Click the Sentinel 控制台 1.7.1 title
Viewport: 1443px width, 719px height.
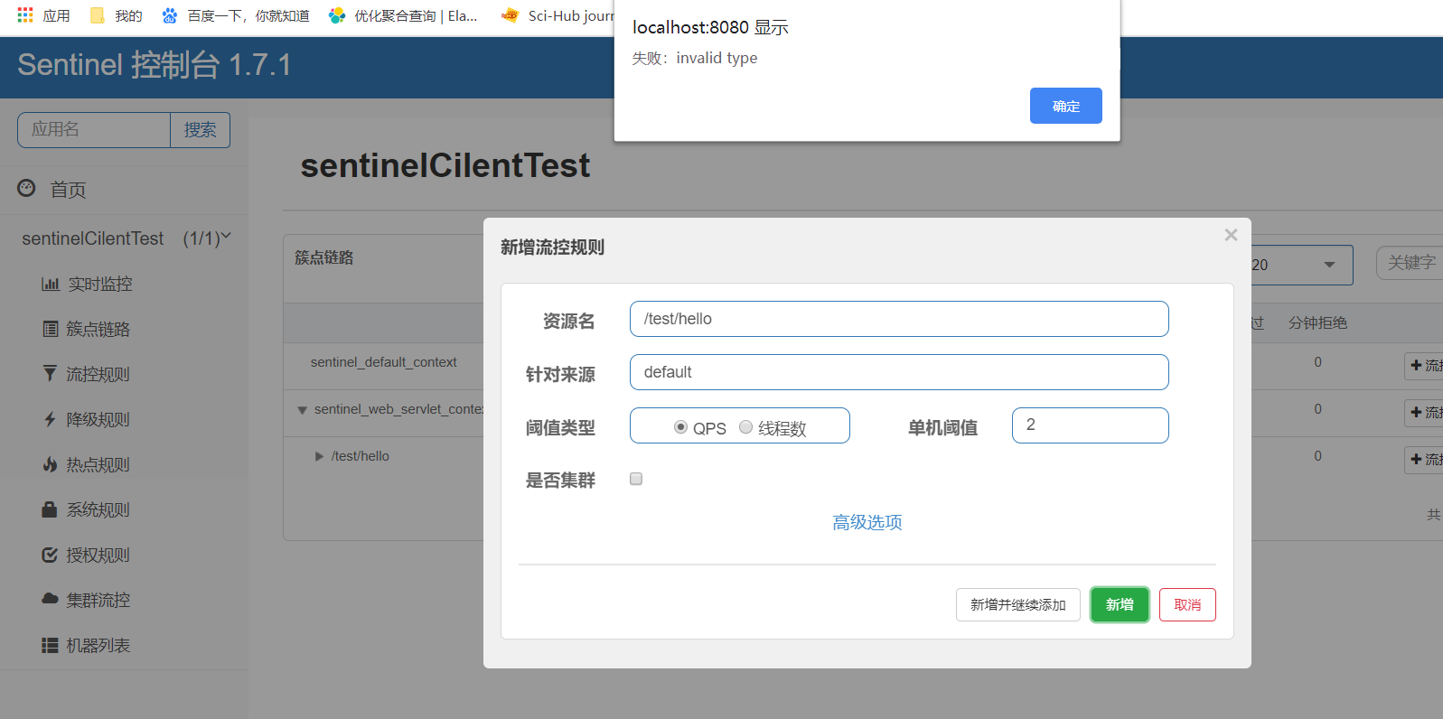coord(155,65)
